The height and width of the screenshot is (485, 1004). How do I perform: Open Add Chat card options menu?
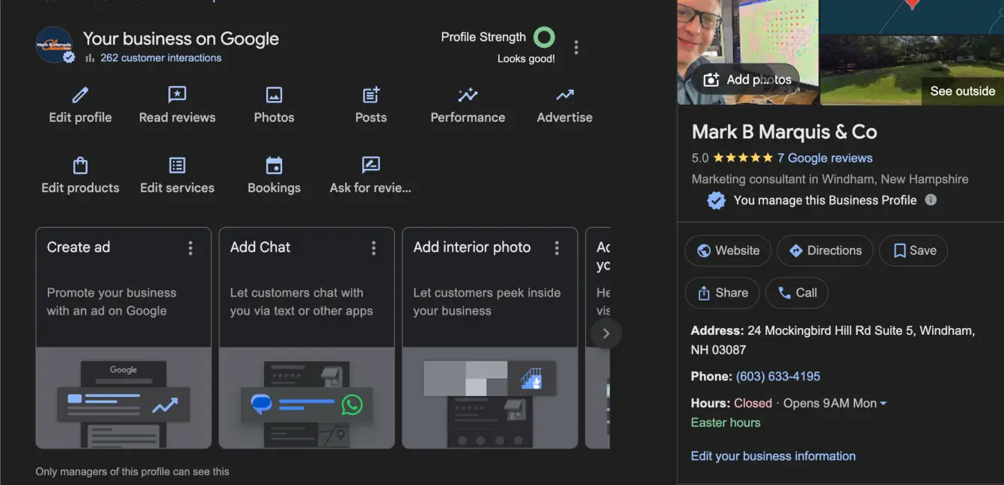tap(374, 248)
